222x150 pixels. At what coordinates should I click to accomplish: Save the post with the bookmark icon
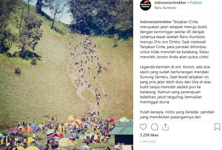point(217,127)
